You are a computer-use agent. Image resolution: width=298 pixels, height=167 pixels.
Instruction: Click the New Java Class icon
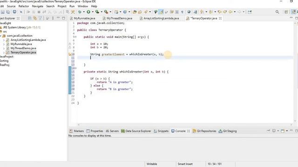click(125, 12)
